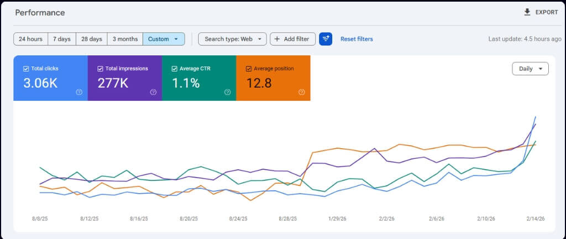Open the blue filter options icon
566x239 pixels.
326,39
